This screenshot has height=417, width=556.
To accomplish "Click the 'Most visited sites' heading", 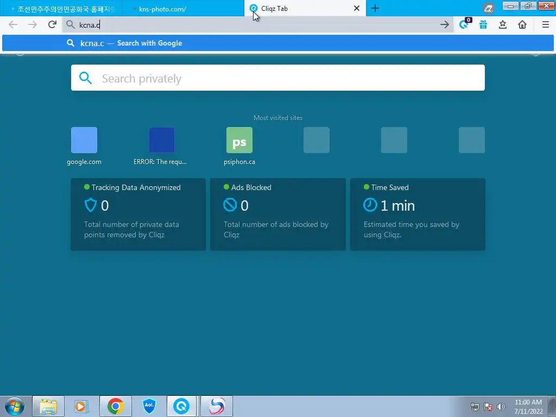I will coord(277,118).
